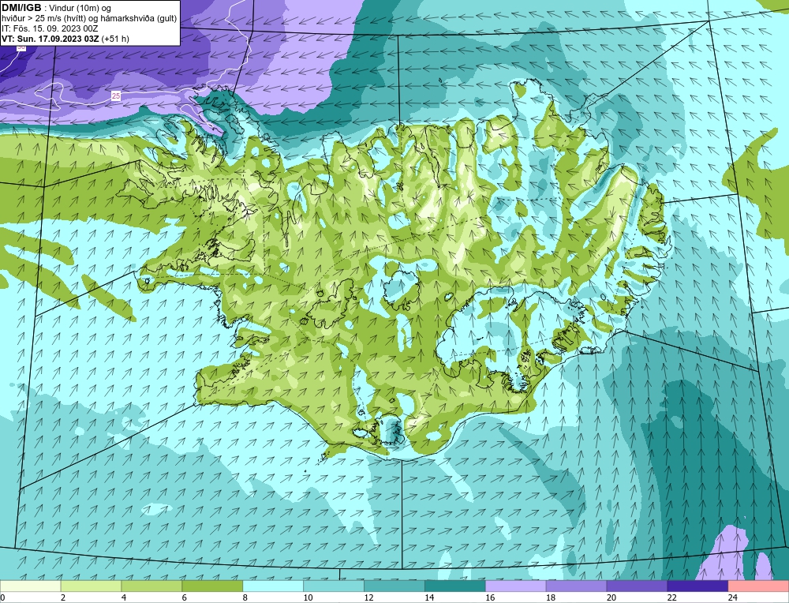
Task: Click the '24' value on the color scale
Action: [x=733, y=597]
